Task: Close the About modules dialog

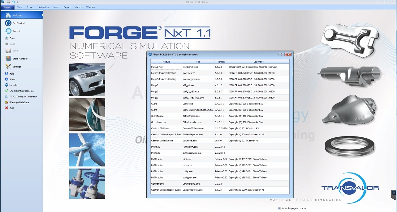Action: pyautogui.click(x=288, y=55)
